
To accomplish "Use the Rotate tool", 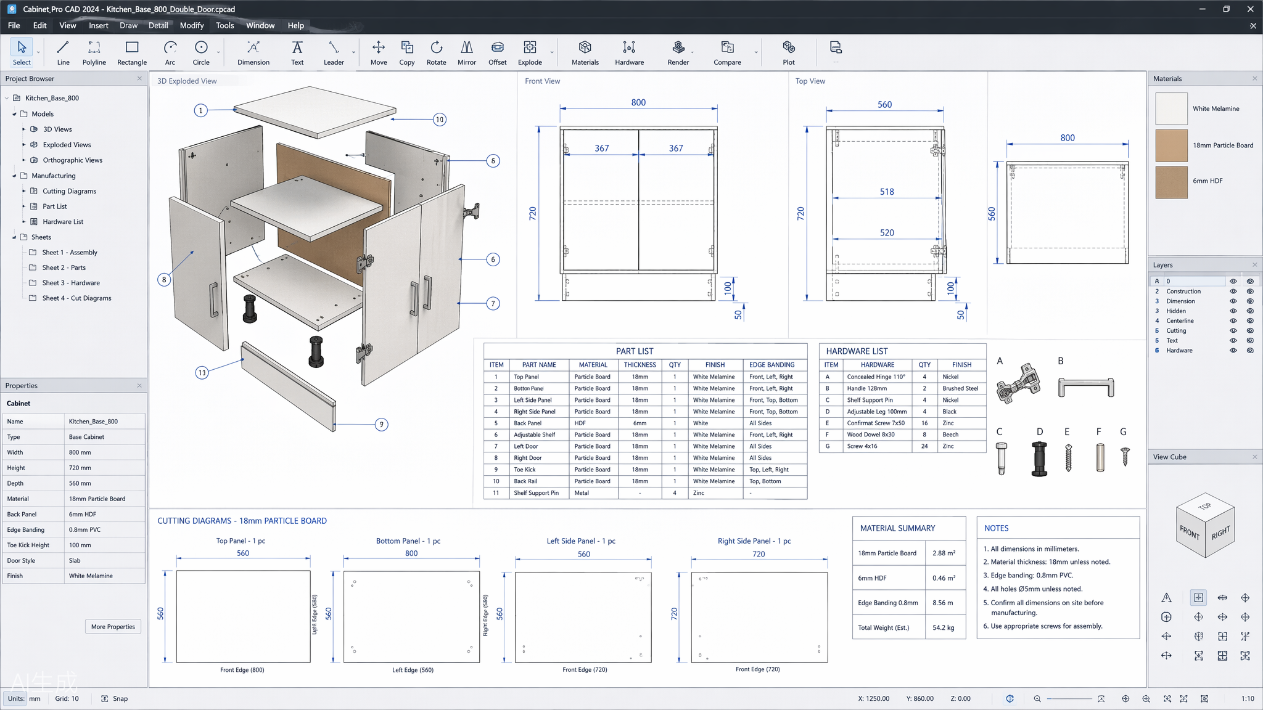I will pos(436,52).
